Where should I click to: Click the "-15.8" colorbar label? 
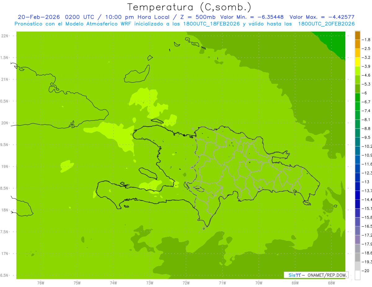367,217
